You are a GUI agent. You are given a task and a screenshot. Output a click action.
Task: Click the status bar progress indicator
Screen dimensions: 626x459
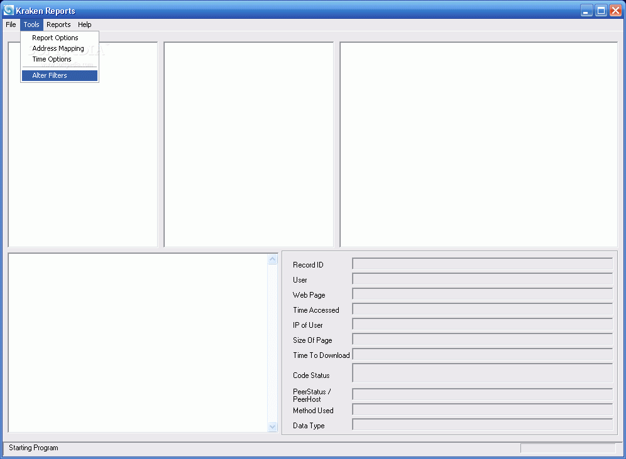pyautogui.click(x=568, y=448)
